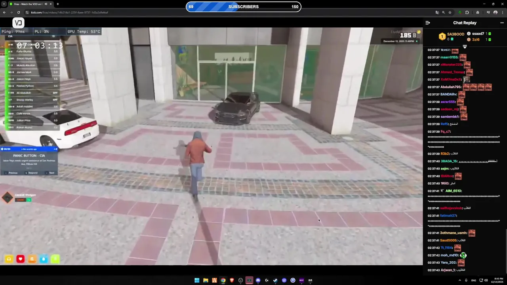Click the emote in moh_md10's message
This screenshot has height=285, width=507.
(x=463, y=255)
